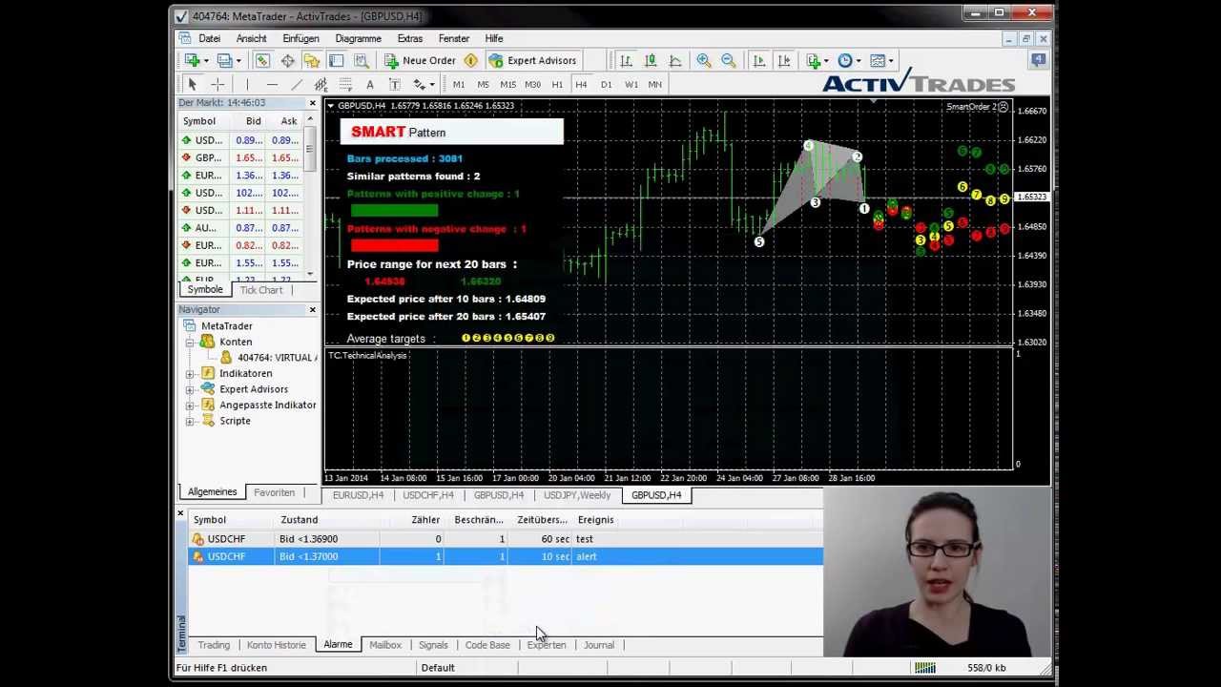
Task: Toggle chart auto scroll
Action: pos(759,60)
